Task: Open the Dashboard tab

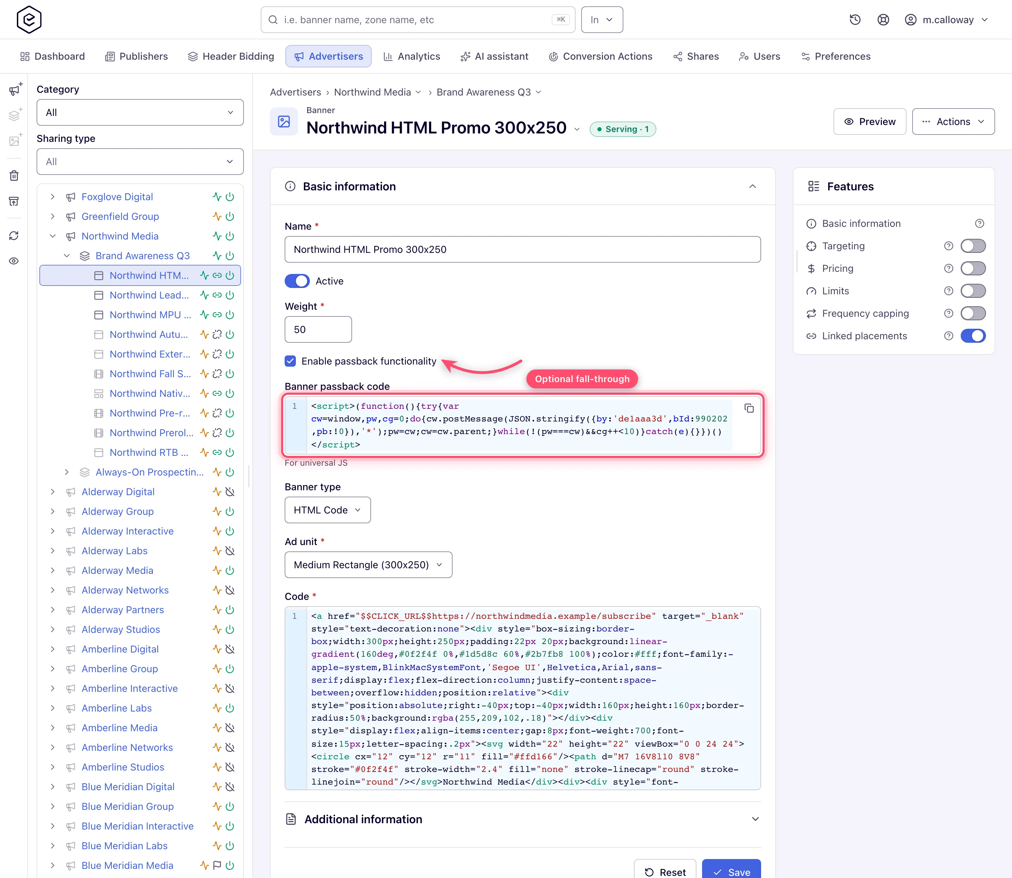Action: point(52,56)
